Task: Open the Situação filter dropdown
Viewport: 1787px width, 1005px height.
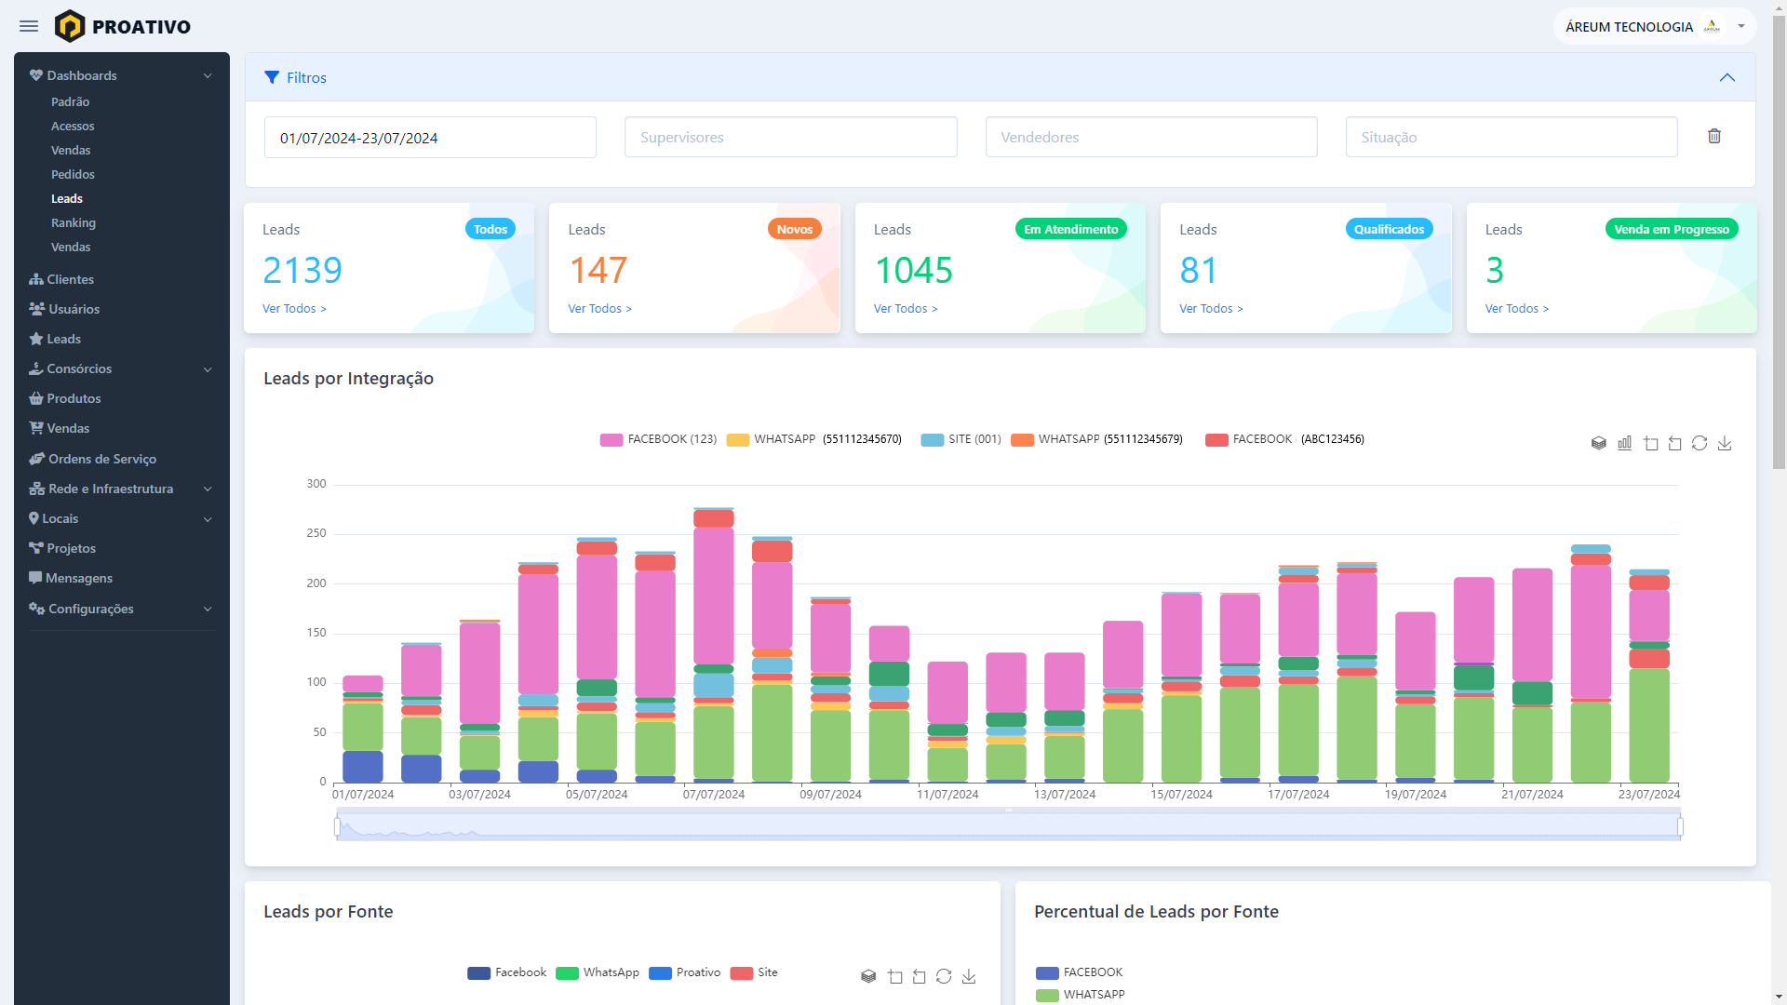Action: [1512, 137]
